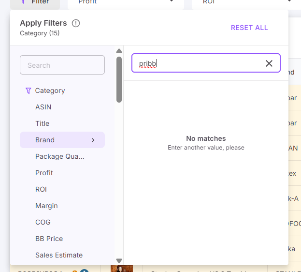Choose the ROI filter item
301x272 pixels.
tap(41, 189)
